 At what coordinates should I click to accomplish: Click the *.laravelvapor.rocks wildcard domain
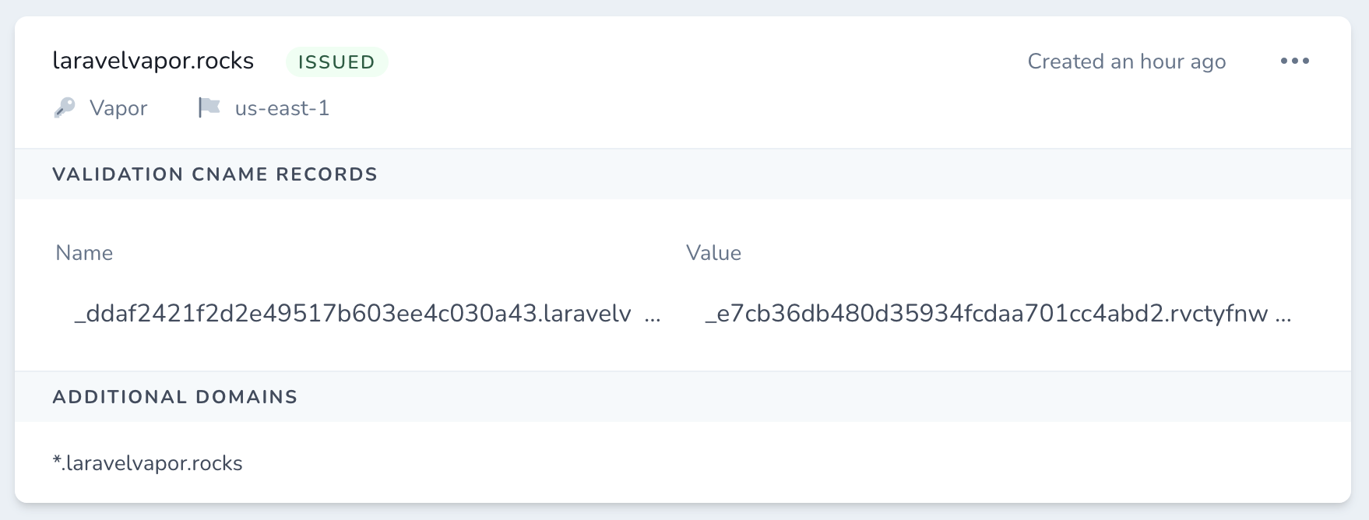[x=148, y=463]
